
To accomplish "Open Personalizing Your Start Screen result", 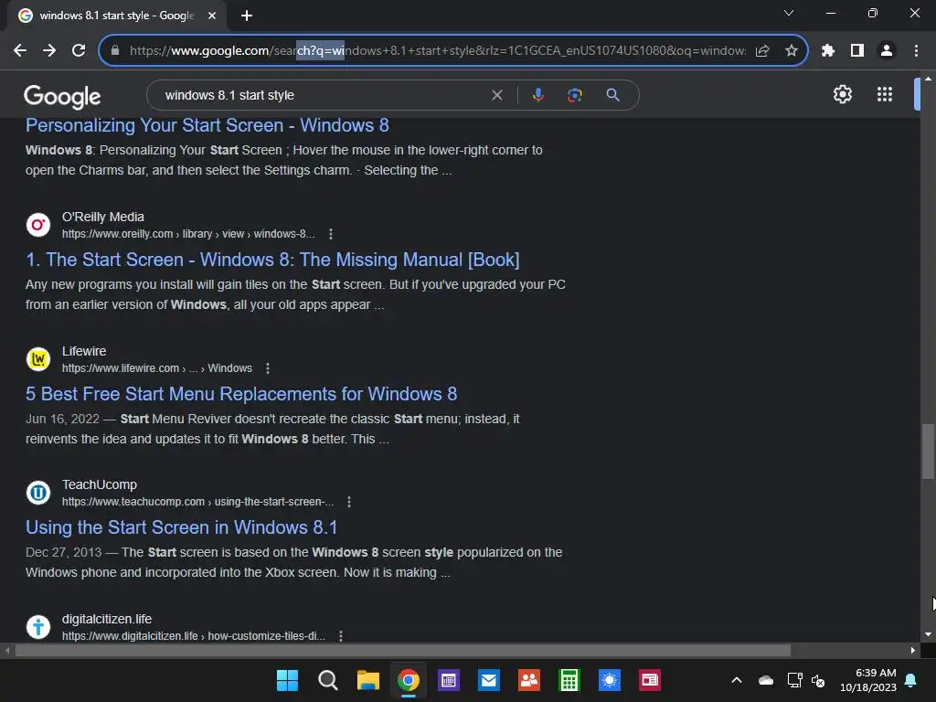I will 207,125.
